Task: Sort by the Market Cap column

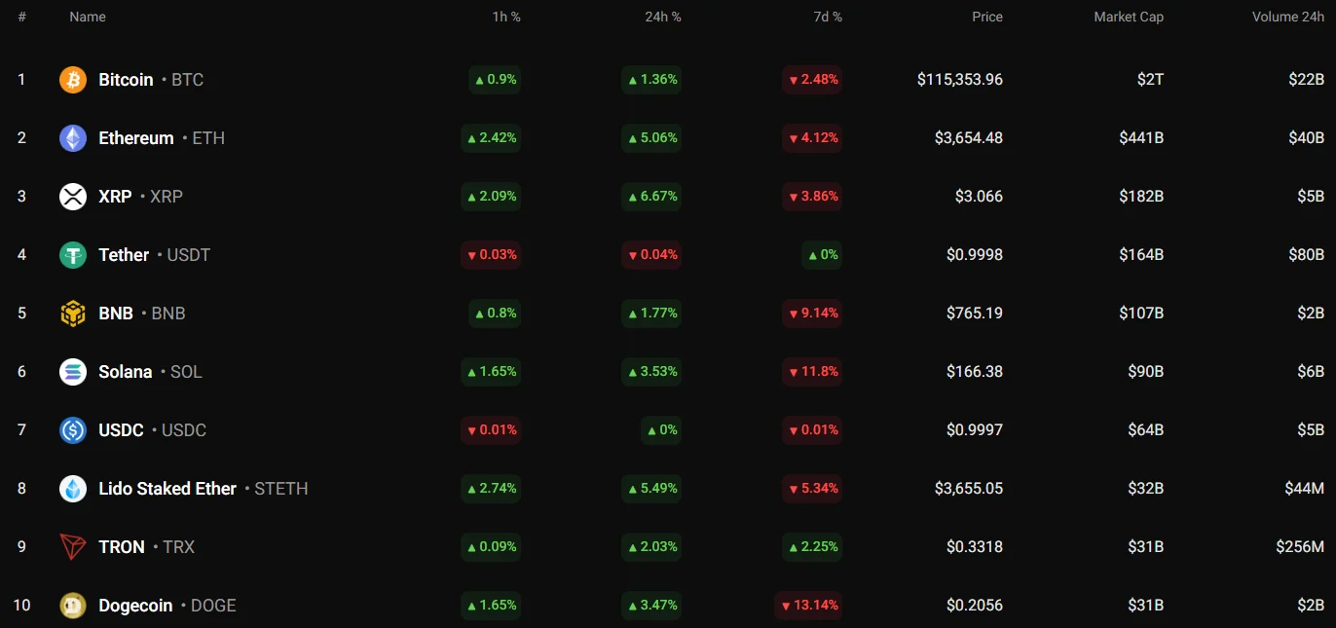Action: (x=1128, y=17)
